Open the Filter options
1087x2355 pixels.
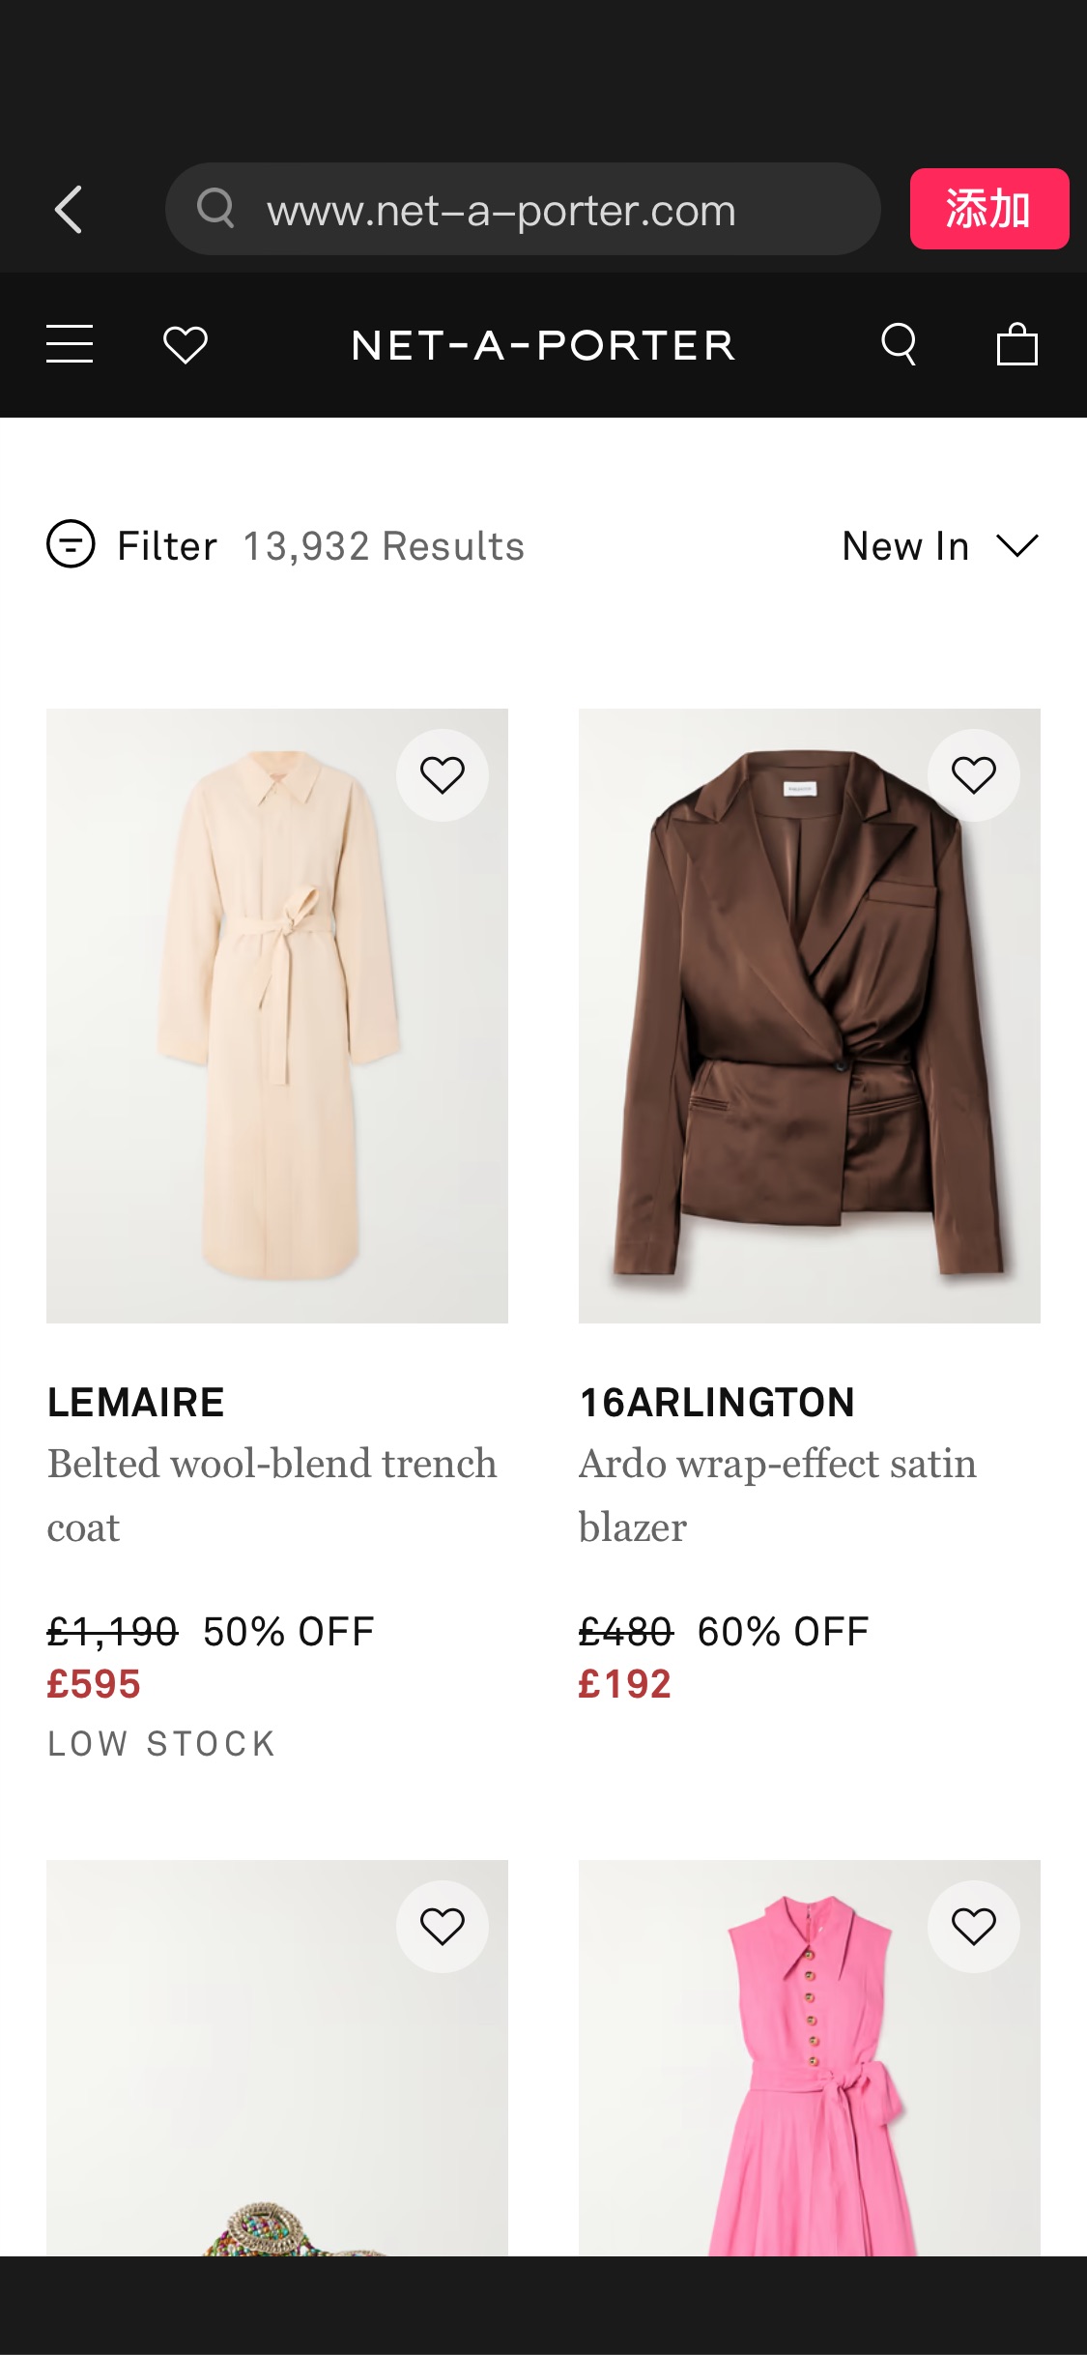[166, 546]
